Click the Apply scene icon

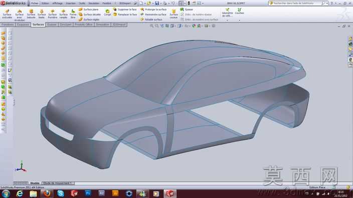[199, 26]
